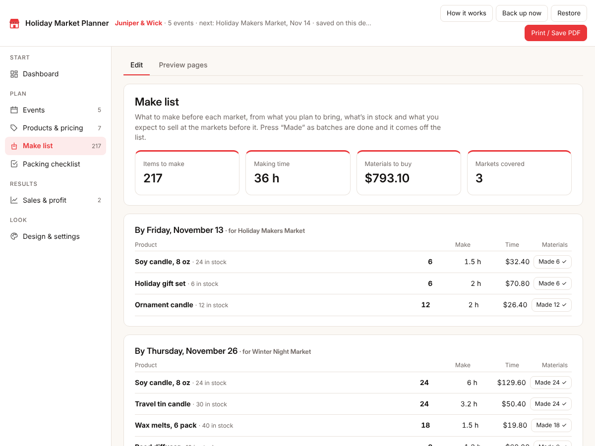The image size is (595, 446).
Task: Click the Back up now button
Action: pyautogui.click(x=522, y=13)
